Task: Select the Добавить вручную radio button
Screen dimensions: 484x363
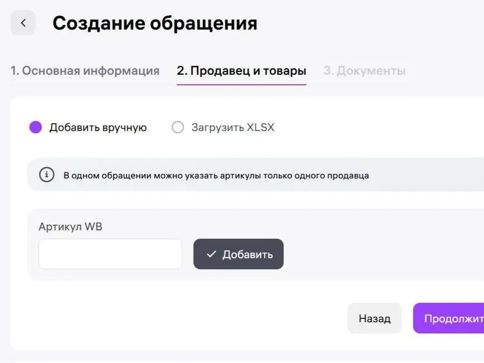Action: pyautogui.click(x=36, y=127)
